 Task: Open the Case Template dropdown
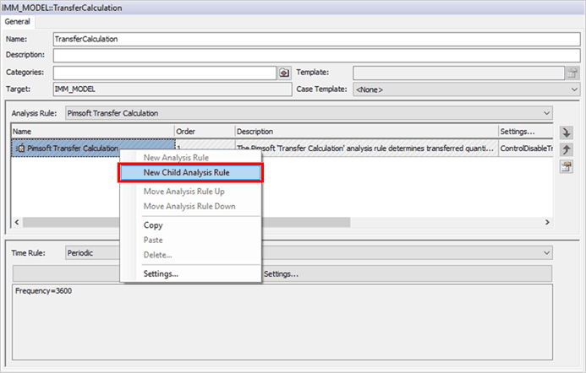point(465,89)
